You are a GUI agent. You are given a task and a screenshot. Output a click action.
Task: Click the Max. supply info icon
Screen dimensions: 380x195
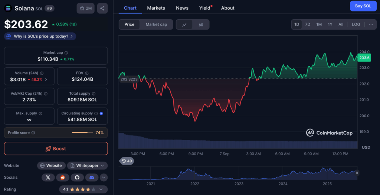[x=40, y=113]
